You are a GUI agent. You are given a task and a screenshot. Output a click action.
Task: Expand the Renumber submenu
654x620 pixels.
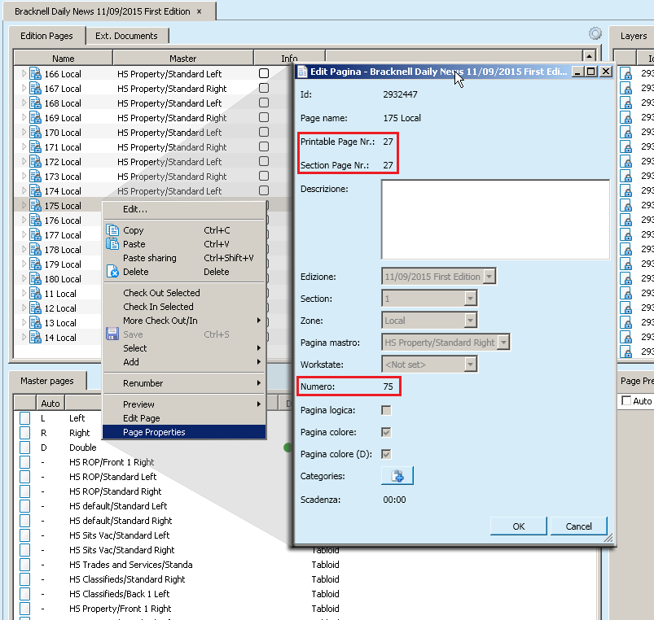coord(184,383)
